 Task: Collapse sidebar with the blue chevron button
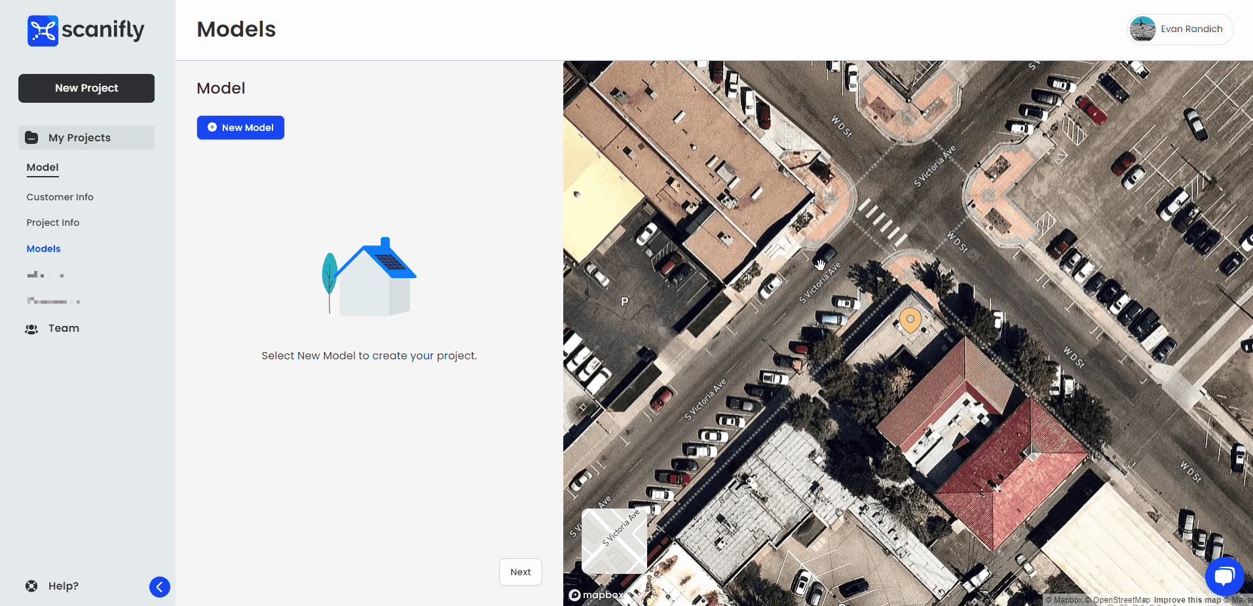[x=160, y=587]
